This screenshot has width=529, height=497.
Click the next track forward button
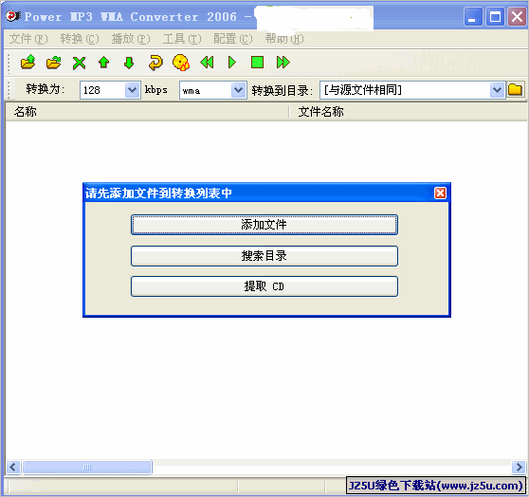click(283, 63)
